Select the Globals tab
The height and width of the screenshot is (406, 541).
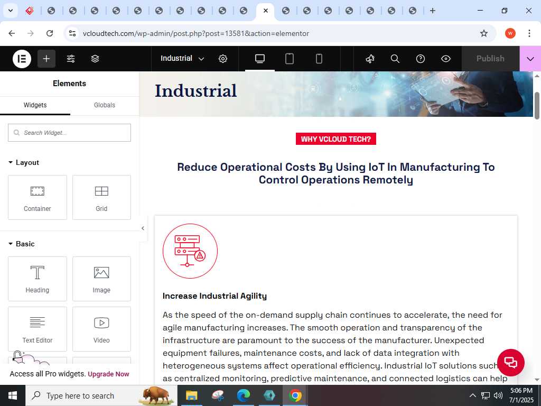tap(105, 105)
